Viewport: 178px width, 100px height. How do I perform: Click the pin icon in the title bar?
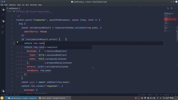point(4,2)
